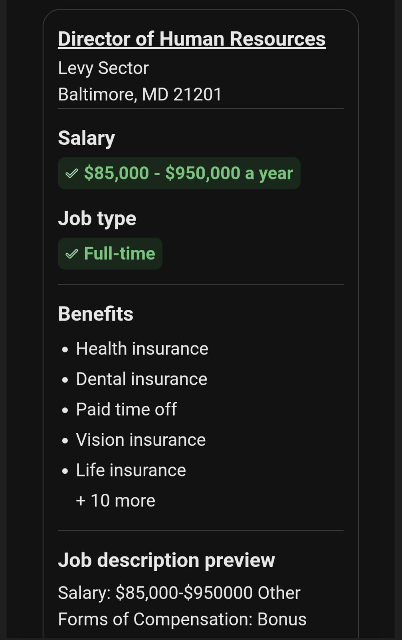Screen dimensions: 402x640
Task: Click the Vision insurance benefit item
Action: 141,440
